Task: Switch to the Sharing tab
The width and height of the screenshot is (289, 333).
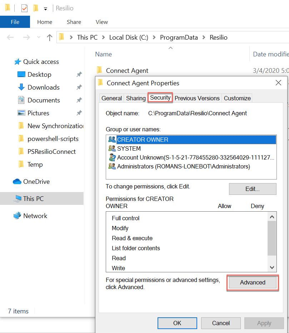Action: pos(136,98)
